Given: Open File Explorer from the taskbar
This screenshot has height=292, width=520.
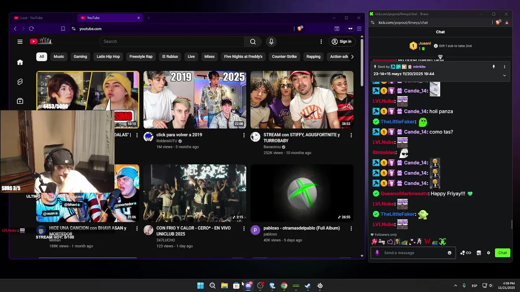Looking at the screenshot, I should point(224,286).
